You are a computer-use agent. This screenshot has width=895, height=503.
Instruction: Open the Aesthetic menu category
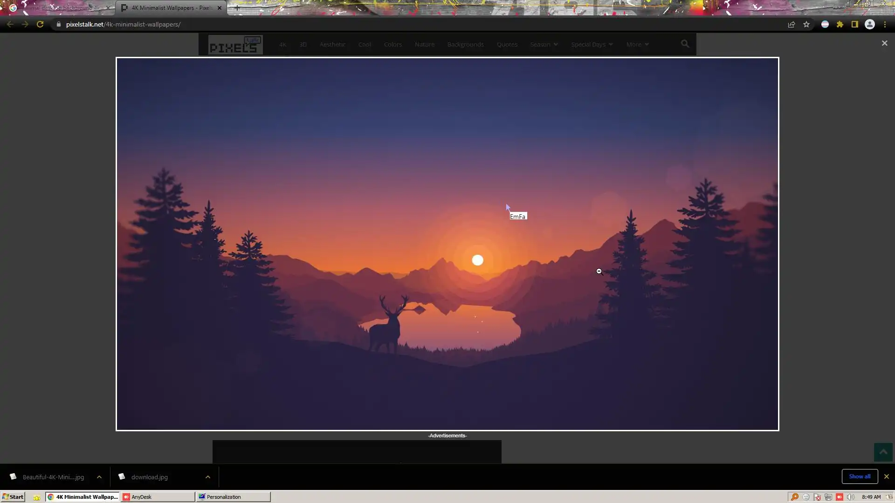[332, 44]
